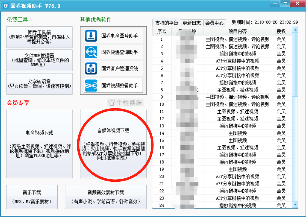This screenshot has height=217, width=306.
Task: Click the app logo icon in title bar
Action: [6, 6]
